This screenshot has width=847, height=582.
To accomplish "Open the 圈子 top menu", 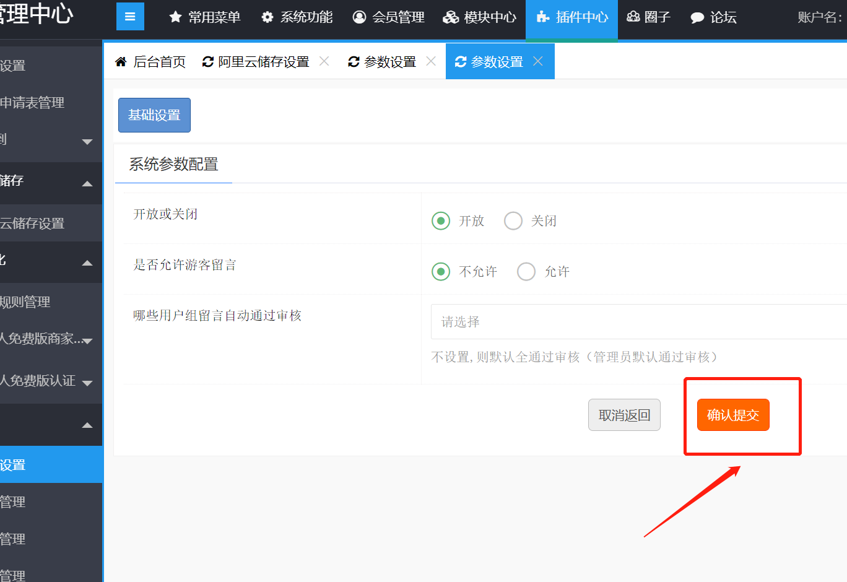I will point(648,17).
